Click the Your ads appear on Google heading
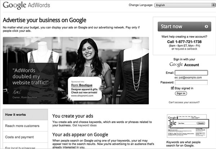This screenshot has height=149, width=216. pyautogui.click(x=80, y=135)
